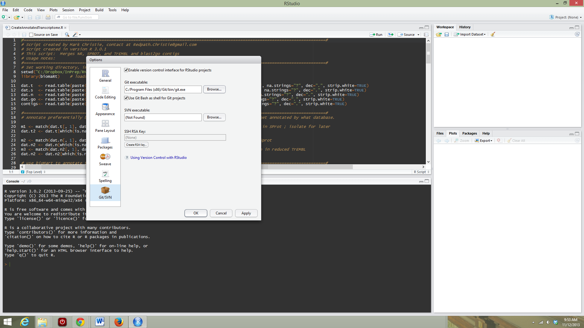Click the Zoom button in Plots pane
Screen dimensions: 584x328
pyautogui.click(x=462, y=141)
